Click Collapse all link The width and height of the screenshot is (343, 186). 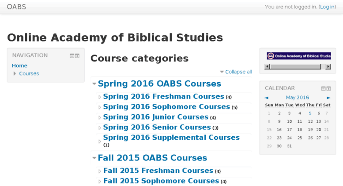pyautogui.click(x=238, y=72)
